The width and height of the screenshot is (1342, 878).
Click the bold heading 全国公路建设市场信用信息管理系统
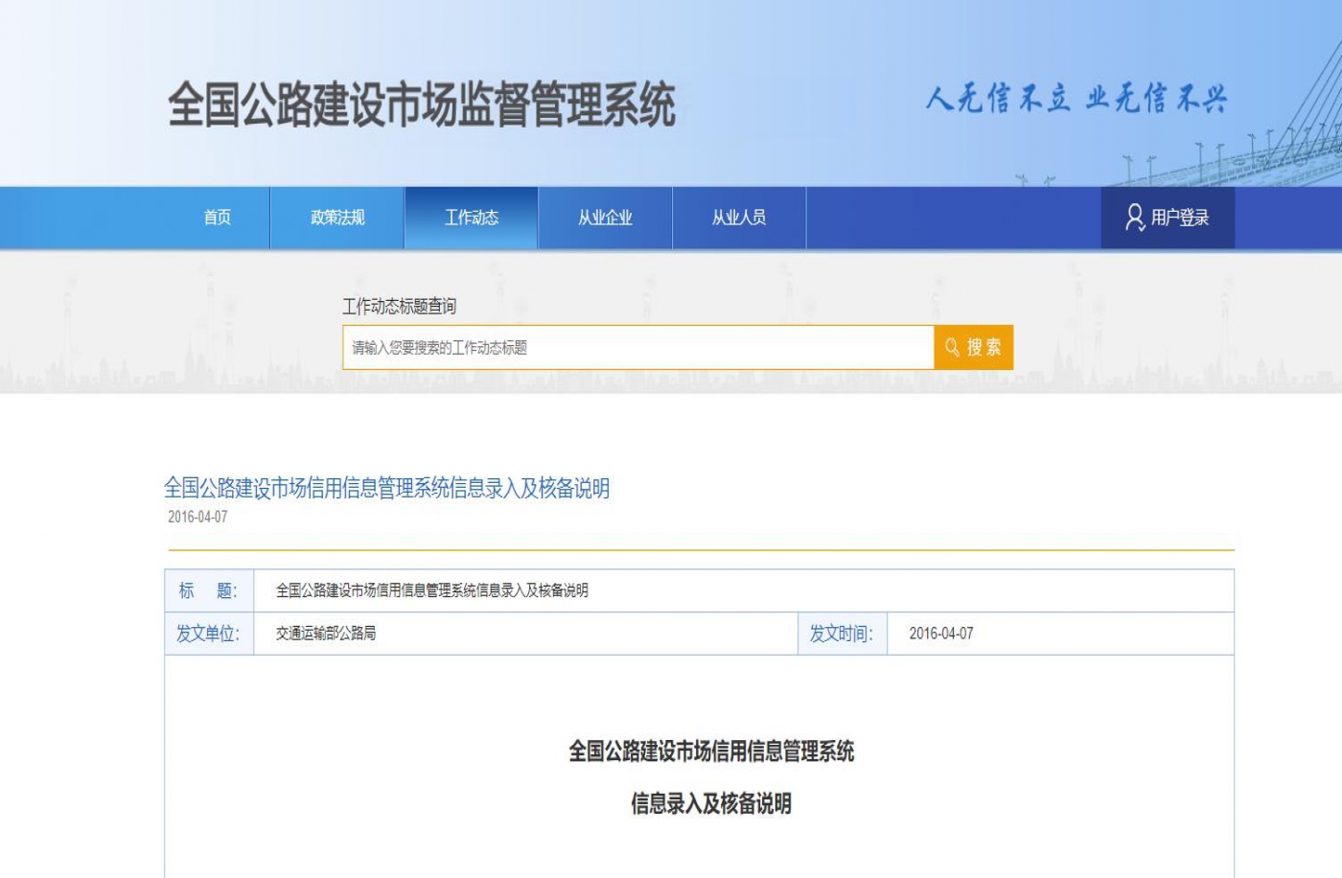point(711,751)
